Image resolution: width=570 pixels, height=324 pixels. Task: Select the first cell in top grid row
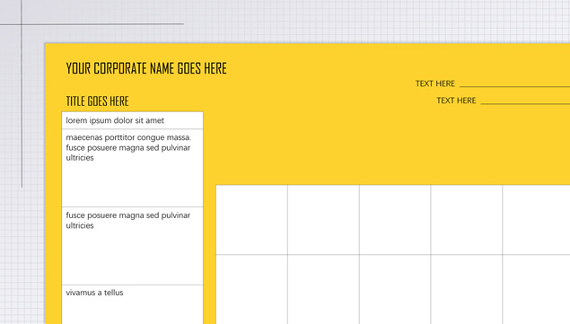tap(251, 220)
